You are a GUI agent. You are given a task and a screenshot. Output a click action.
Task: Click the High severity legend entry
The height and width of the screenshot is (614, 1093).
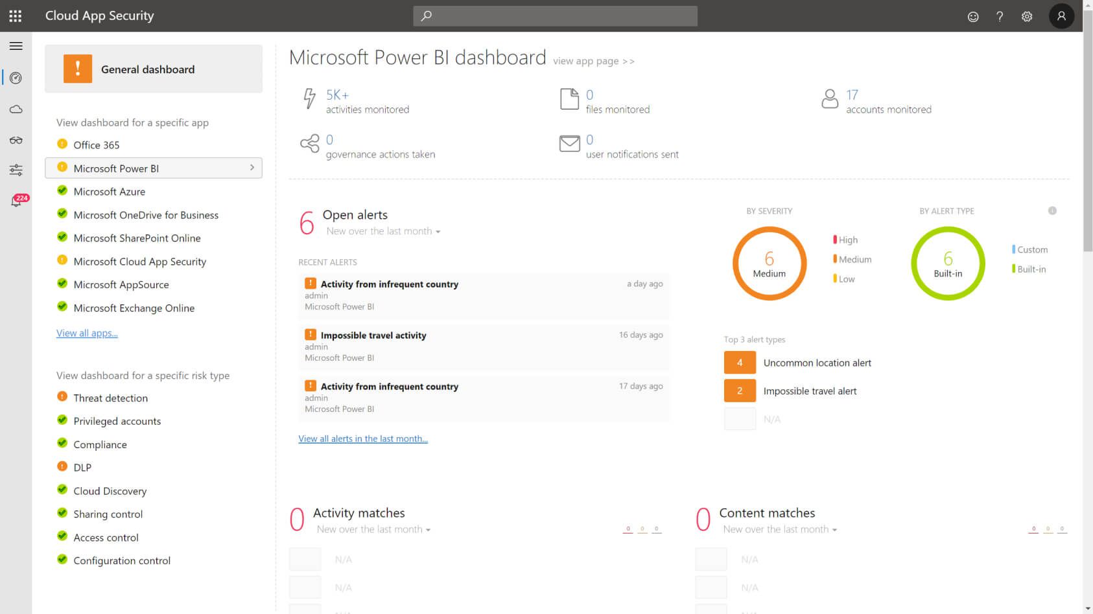845,240
